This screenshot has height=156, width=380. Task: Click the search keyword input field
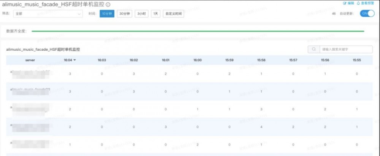click(x=346, y=49)
